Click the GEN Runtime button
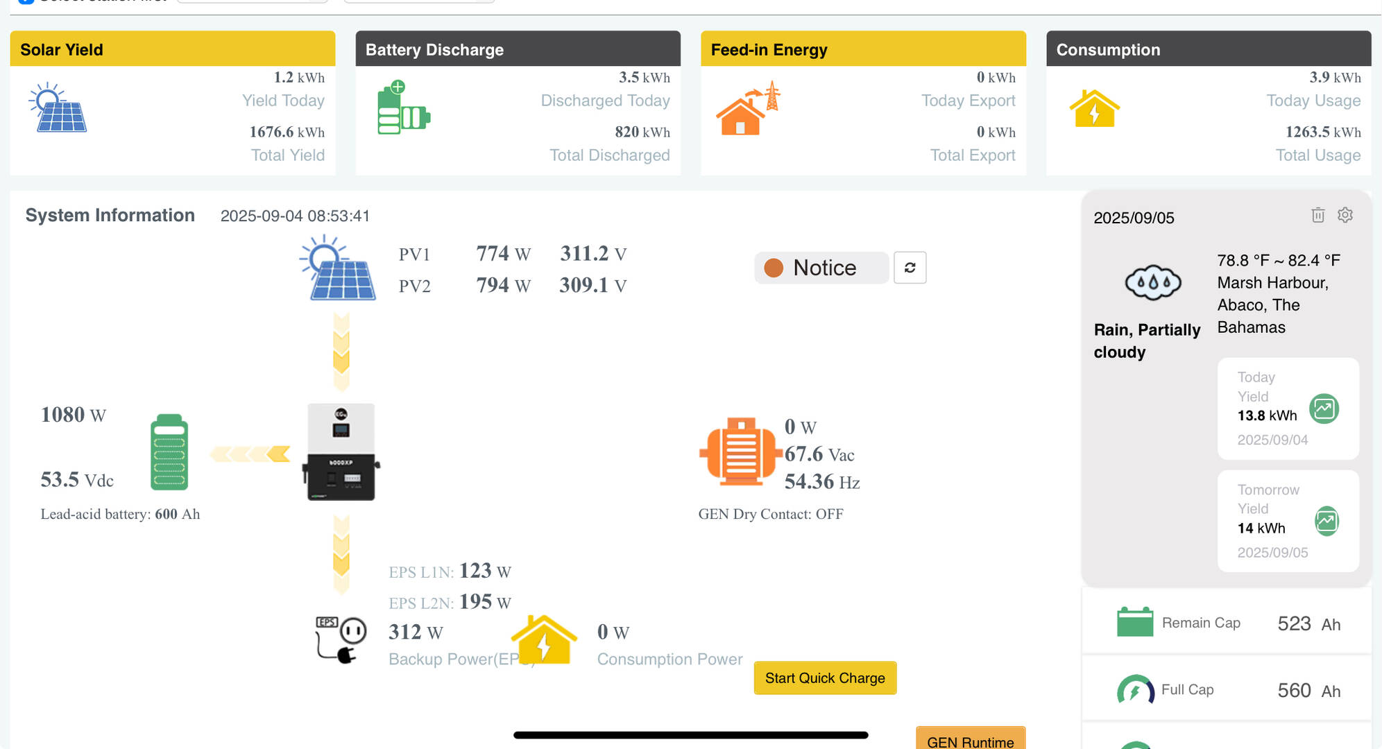Screen dimensions: 1382x749 tap(970, 740)
